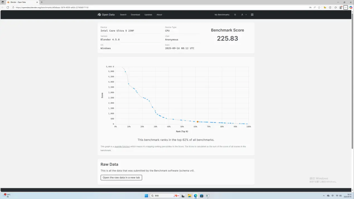Click the site info lock icon
The width and height of the screenshot is (354, 199).
tap(13, 8)
